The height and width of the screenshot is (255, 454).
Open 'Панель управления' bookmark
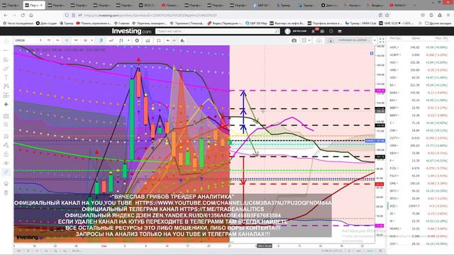pyautogui.click(x=94, y=23)
